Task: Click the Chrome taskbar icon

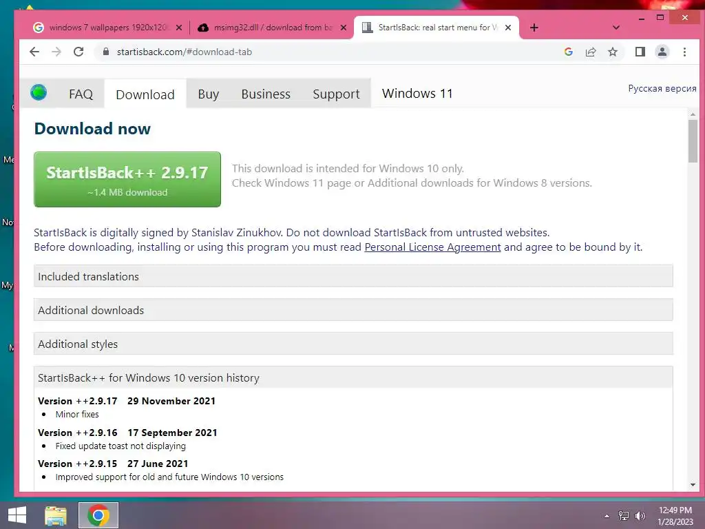Action: pos(98,515)
